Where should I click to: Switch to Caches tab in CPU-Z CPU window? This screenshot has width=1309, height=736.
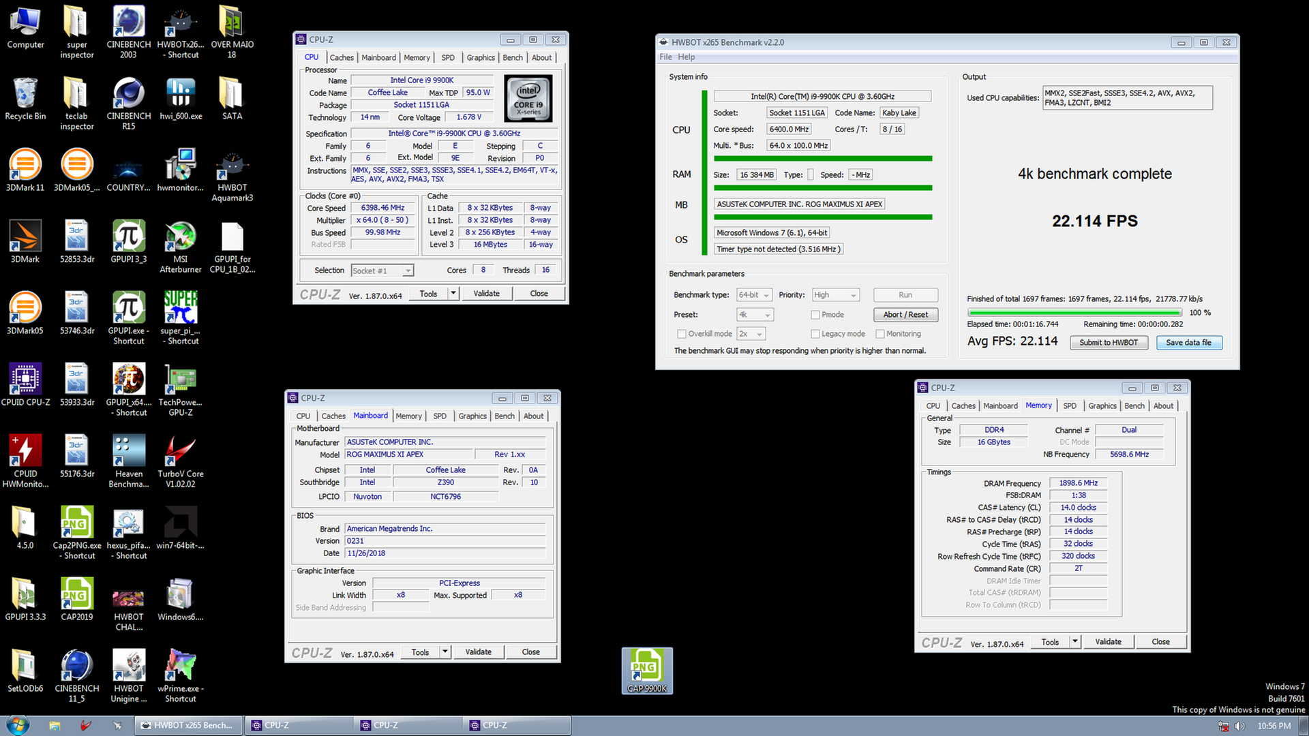pyautogui.click(x=342, y=58)
